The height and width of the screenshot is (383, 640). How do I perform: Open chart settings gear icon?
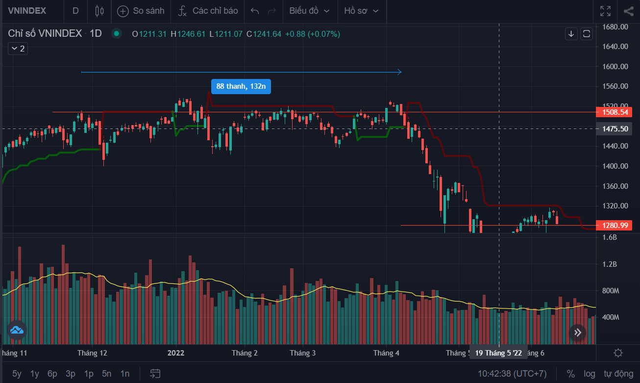(618, 353)
